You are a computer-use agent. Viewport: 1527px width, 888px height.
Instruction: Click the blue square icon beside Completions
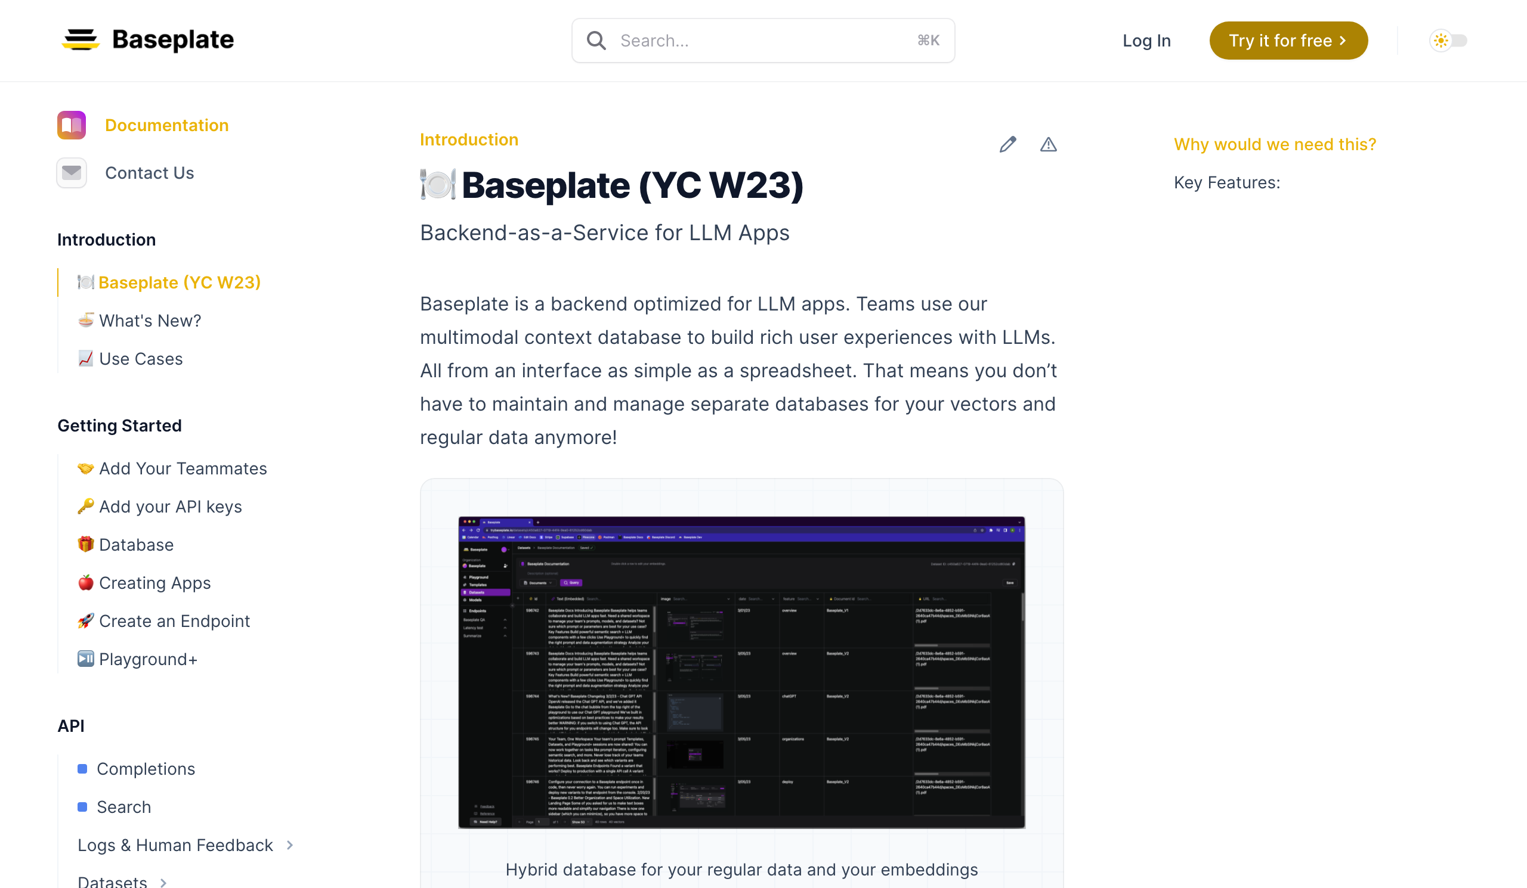click(x=82, y=769)
